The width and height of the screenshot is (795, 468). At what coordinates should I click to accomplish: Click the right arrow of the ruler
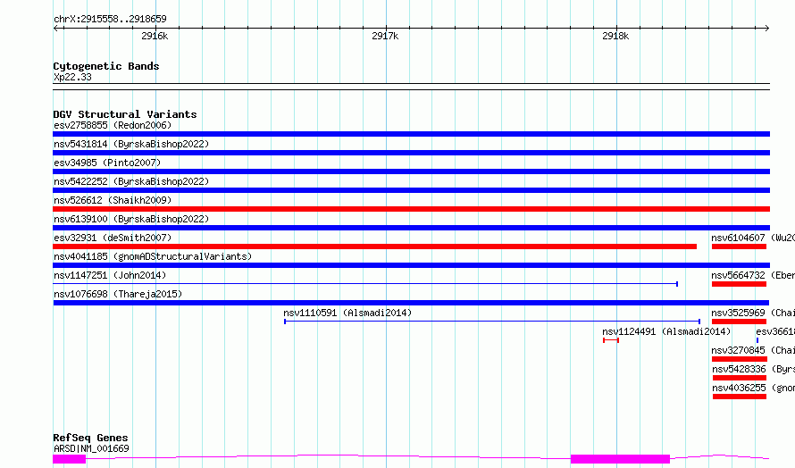[x=766, y=28]
